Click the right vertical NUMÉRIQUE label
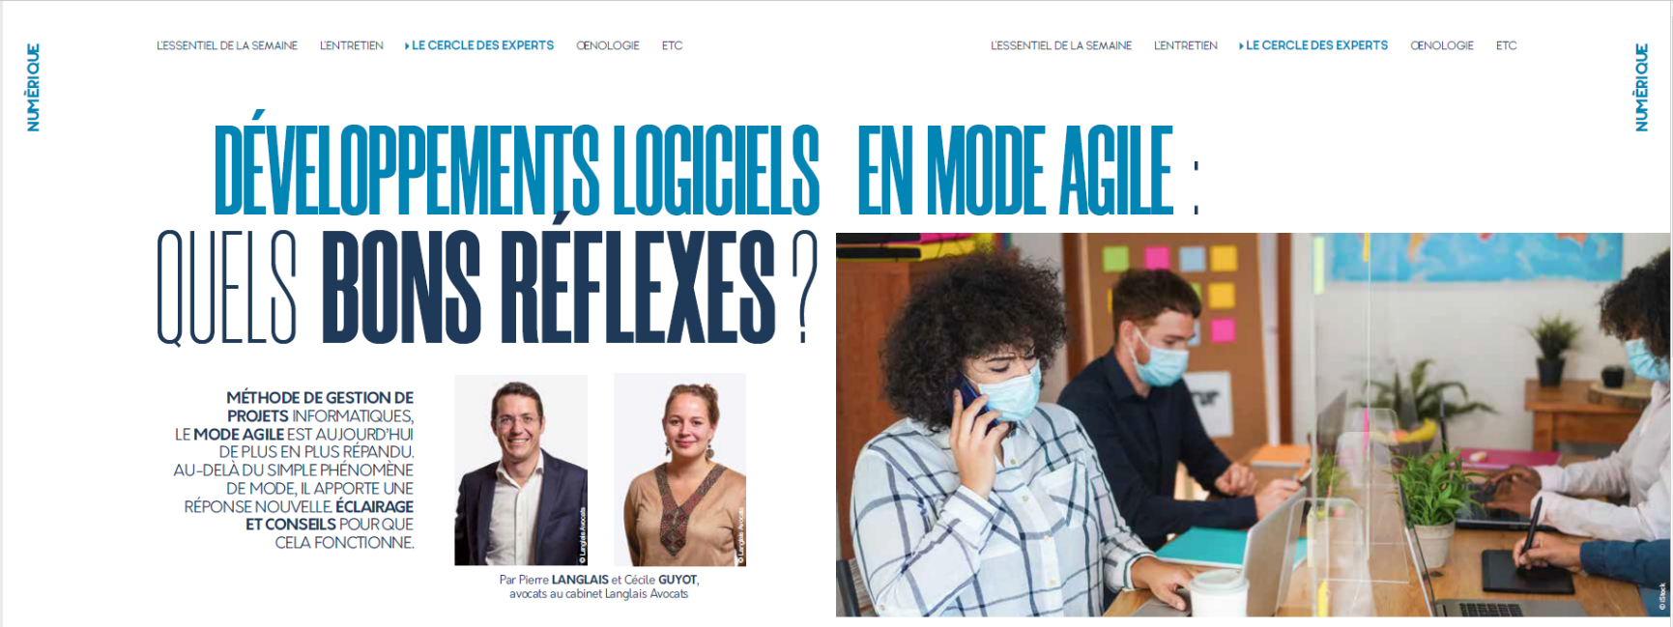1673x627 pixels. click(1641, 88)
